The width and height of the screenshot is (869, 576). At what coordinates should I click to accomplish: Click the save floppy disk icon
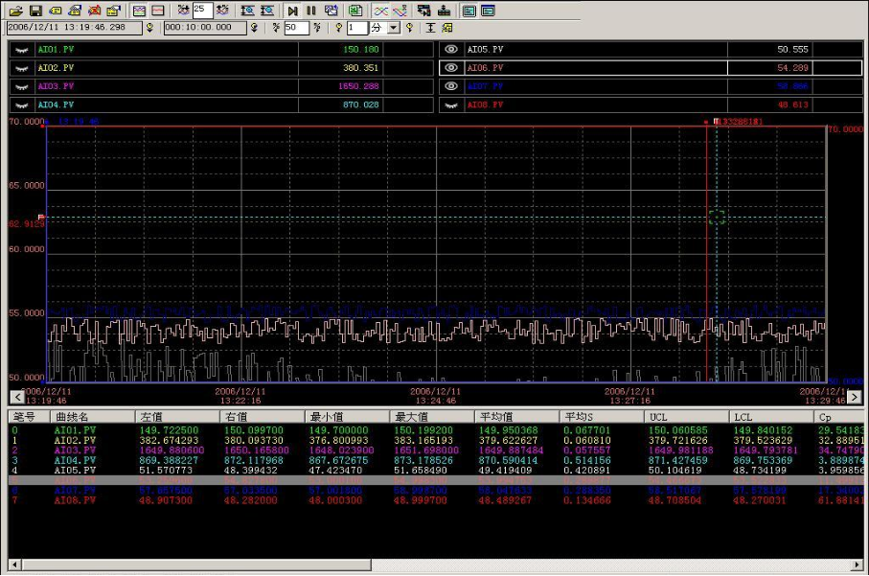(x=34, y=11)
